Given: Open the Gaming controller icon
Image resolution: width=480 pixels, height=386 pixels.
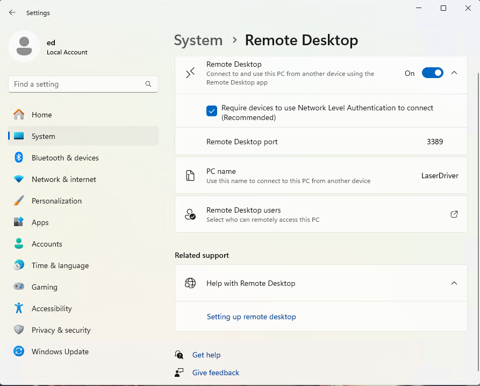Looking at the screenshot, I should click(x=19, y=287).
